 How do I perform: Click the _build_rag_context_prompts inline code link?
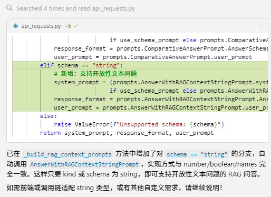(x=67, y=154)
